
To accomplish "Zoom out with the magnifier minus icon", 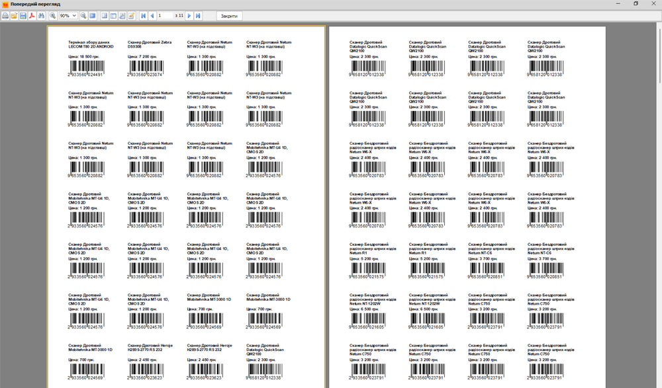I will [x=83, y=15].
